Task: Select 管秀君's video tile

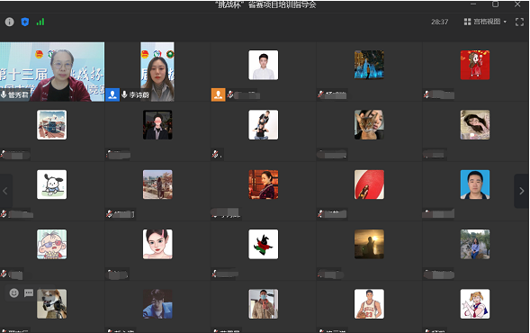Action: click(52, 72)
